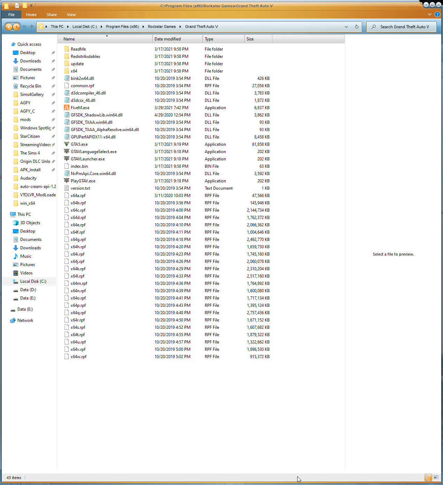Screen dimensions: 443x485
Task: Sort by Date modified column header
Action: tap(177, 39)
